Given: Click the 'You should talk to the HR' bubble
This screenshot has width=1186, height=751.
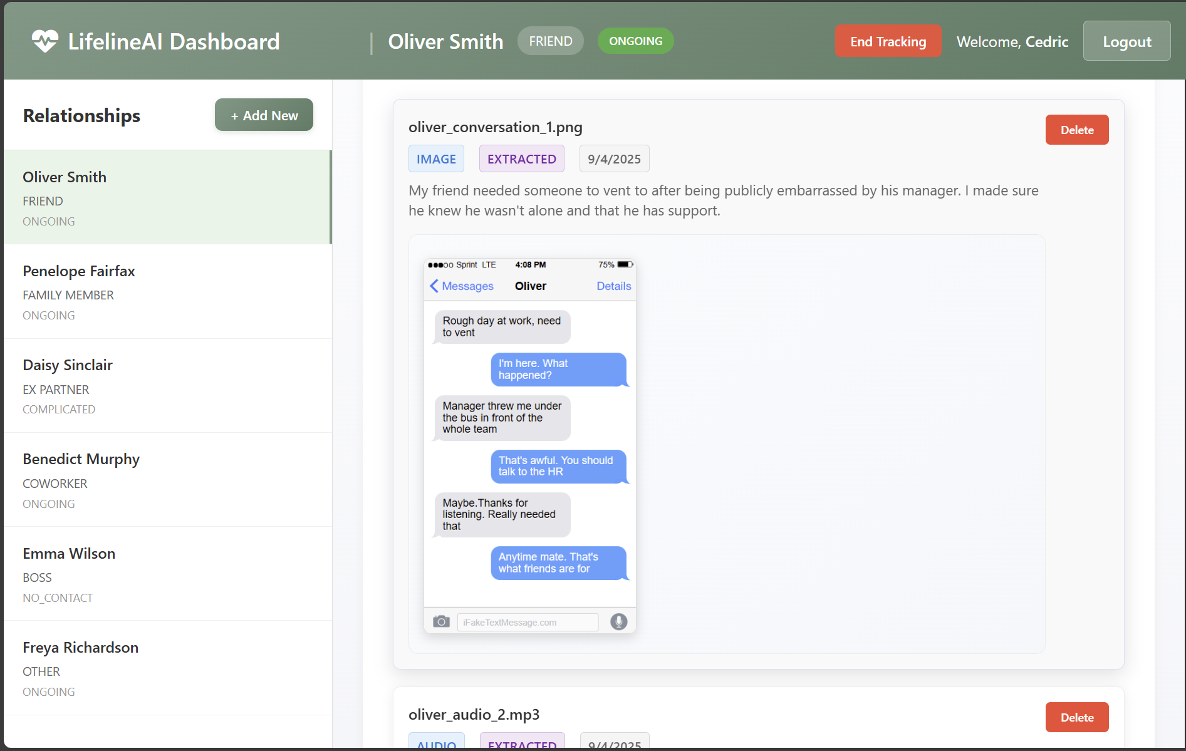Looking at the screenshot, I should (x=558, y=467).
